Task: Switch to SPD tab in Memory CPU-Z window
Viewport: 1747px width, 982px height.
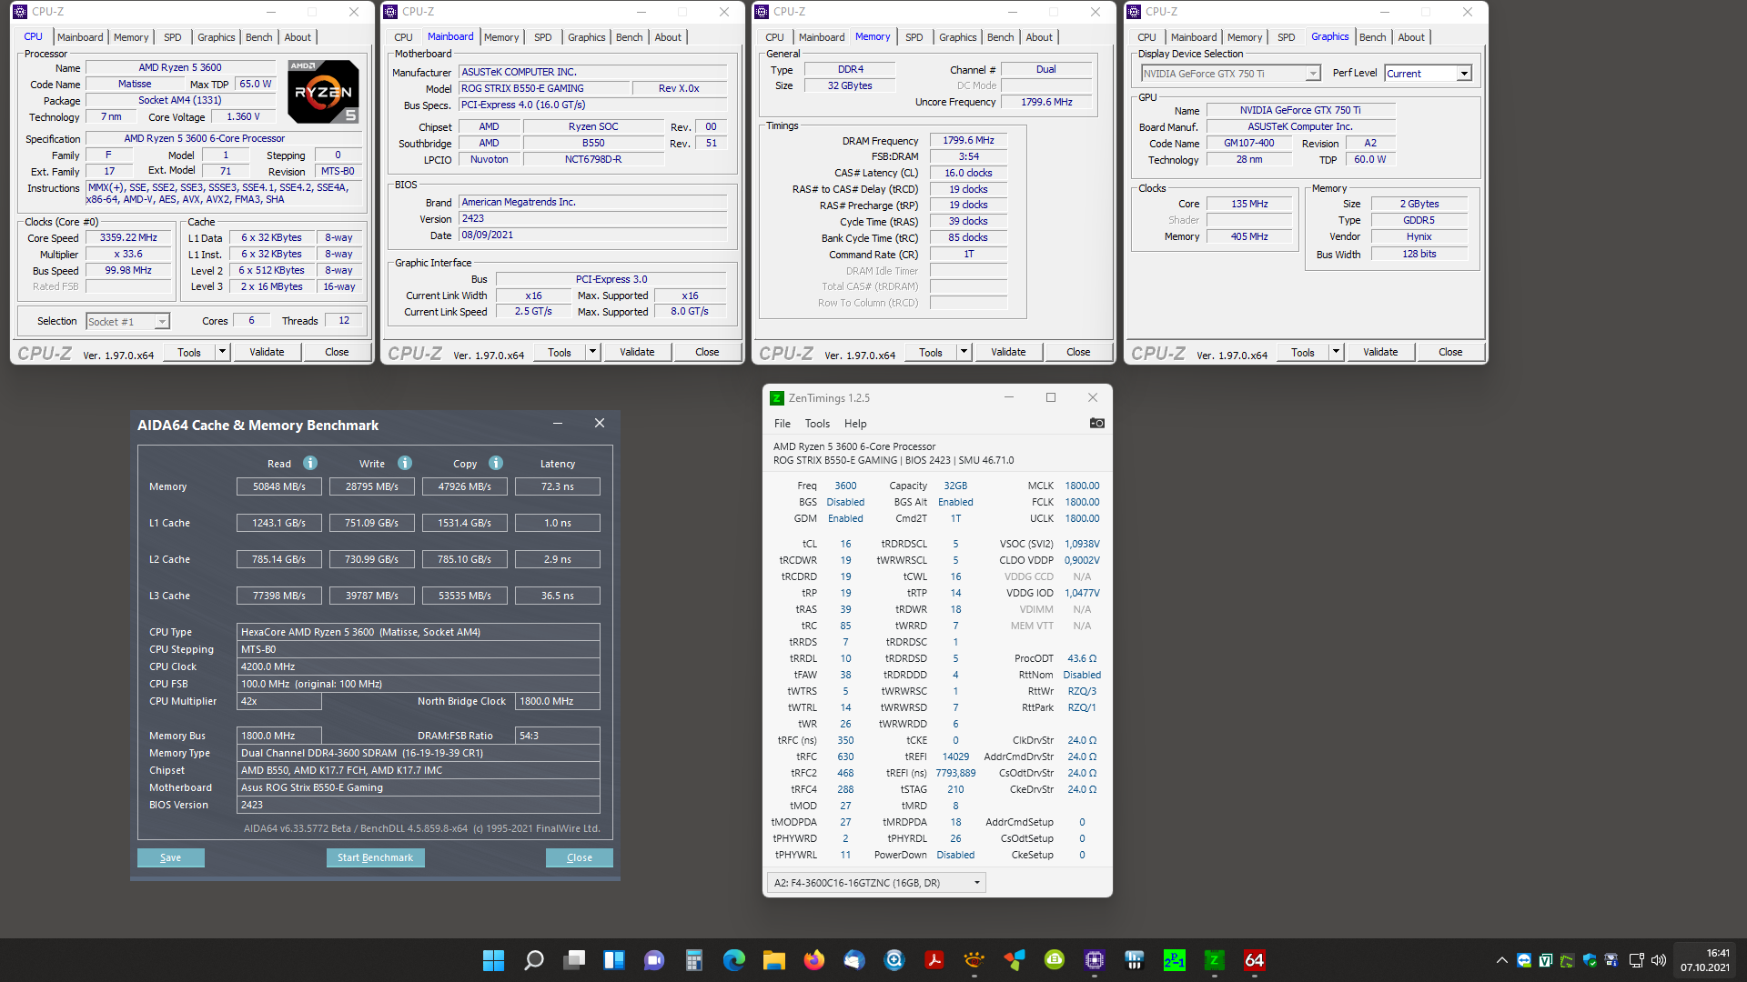Action: click(914, 37)
